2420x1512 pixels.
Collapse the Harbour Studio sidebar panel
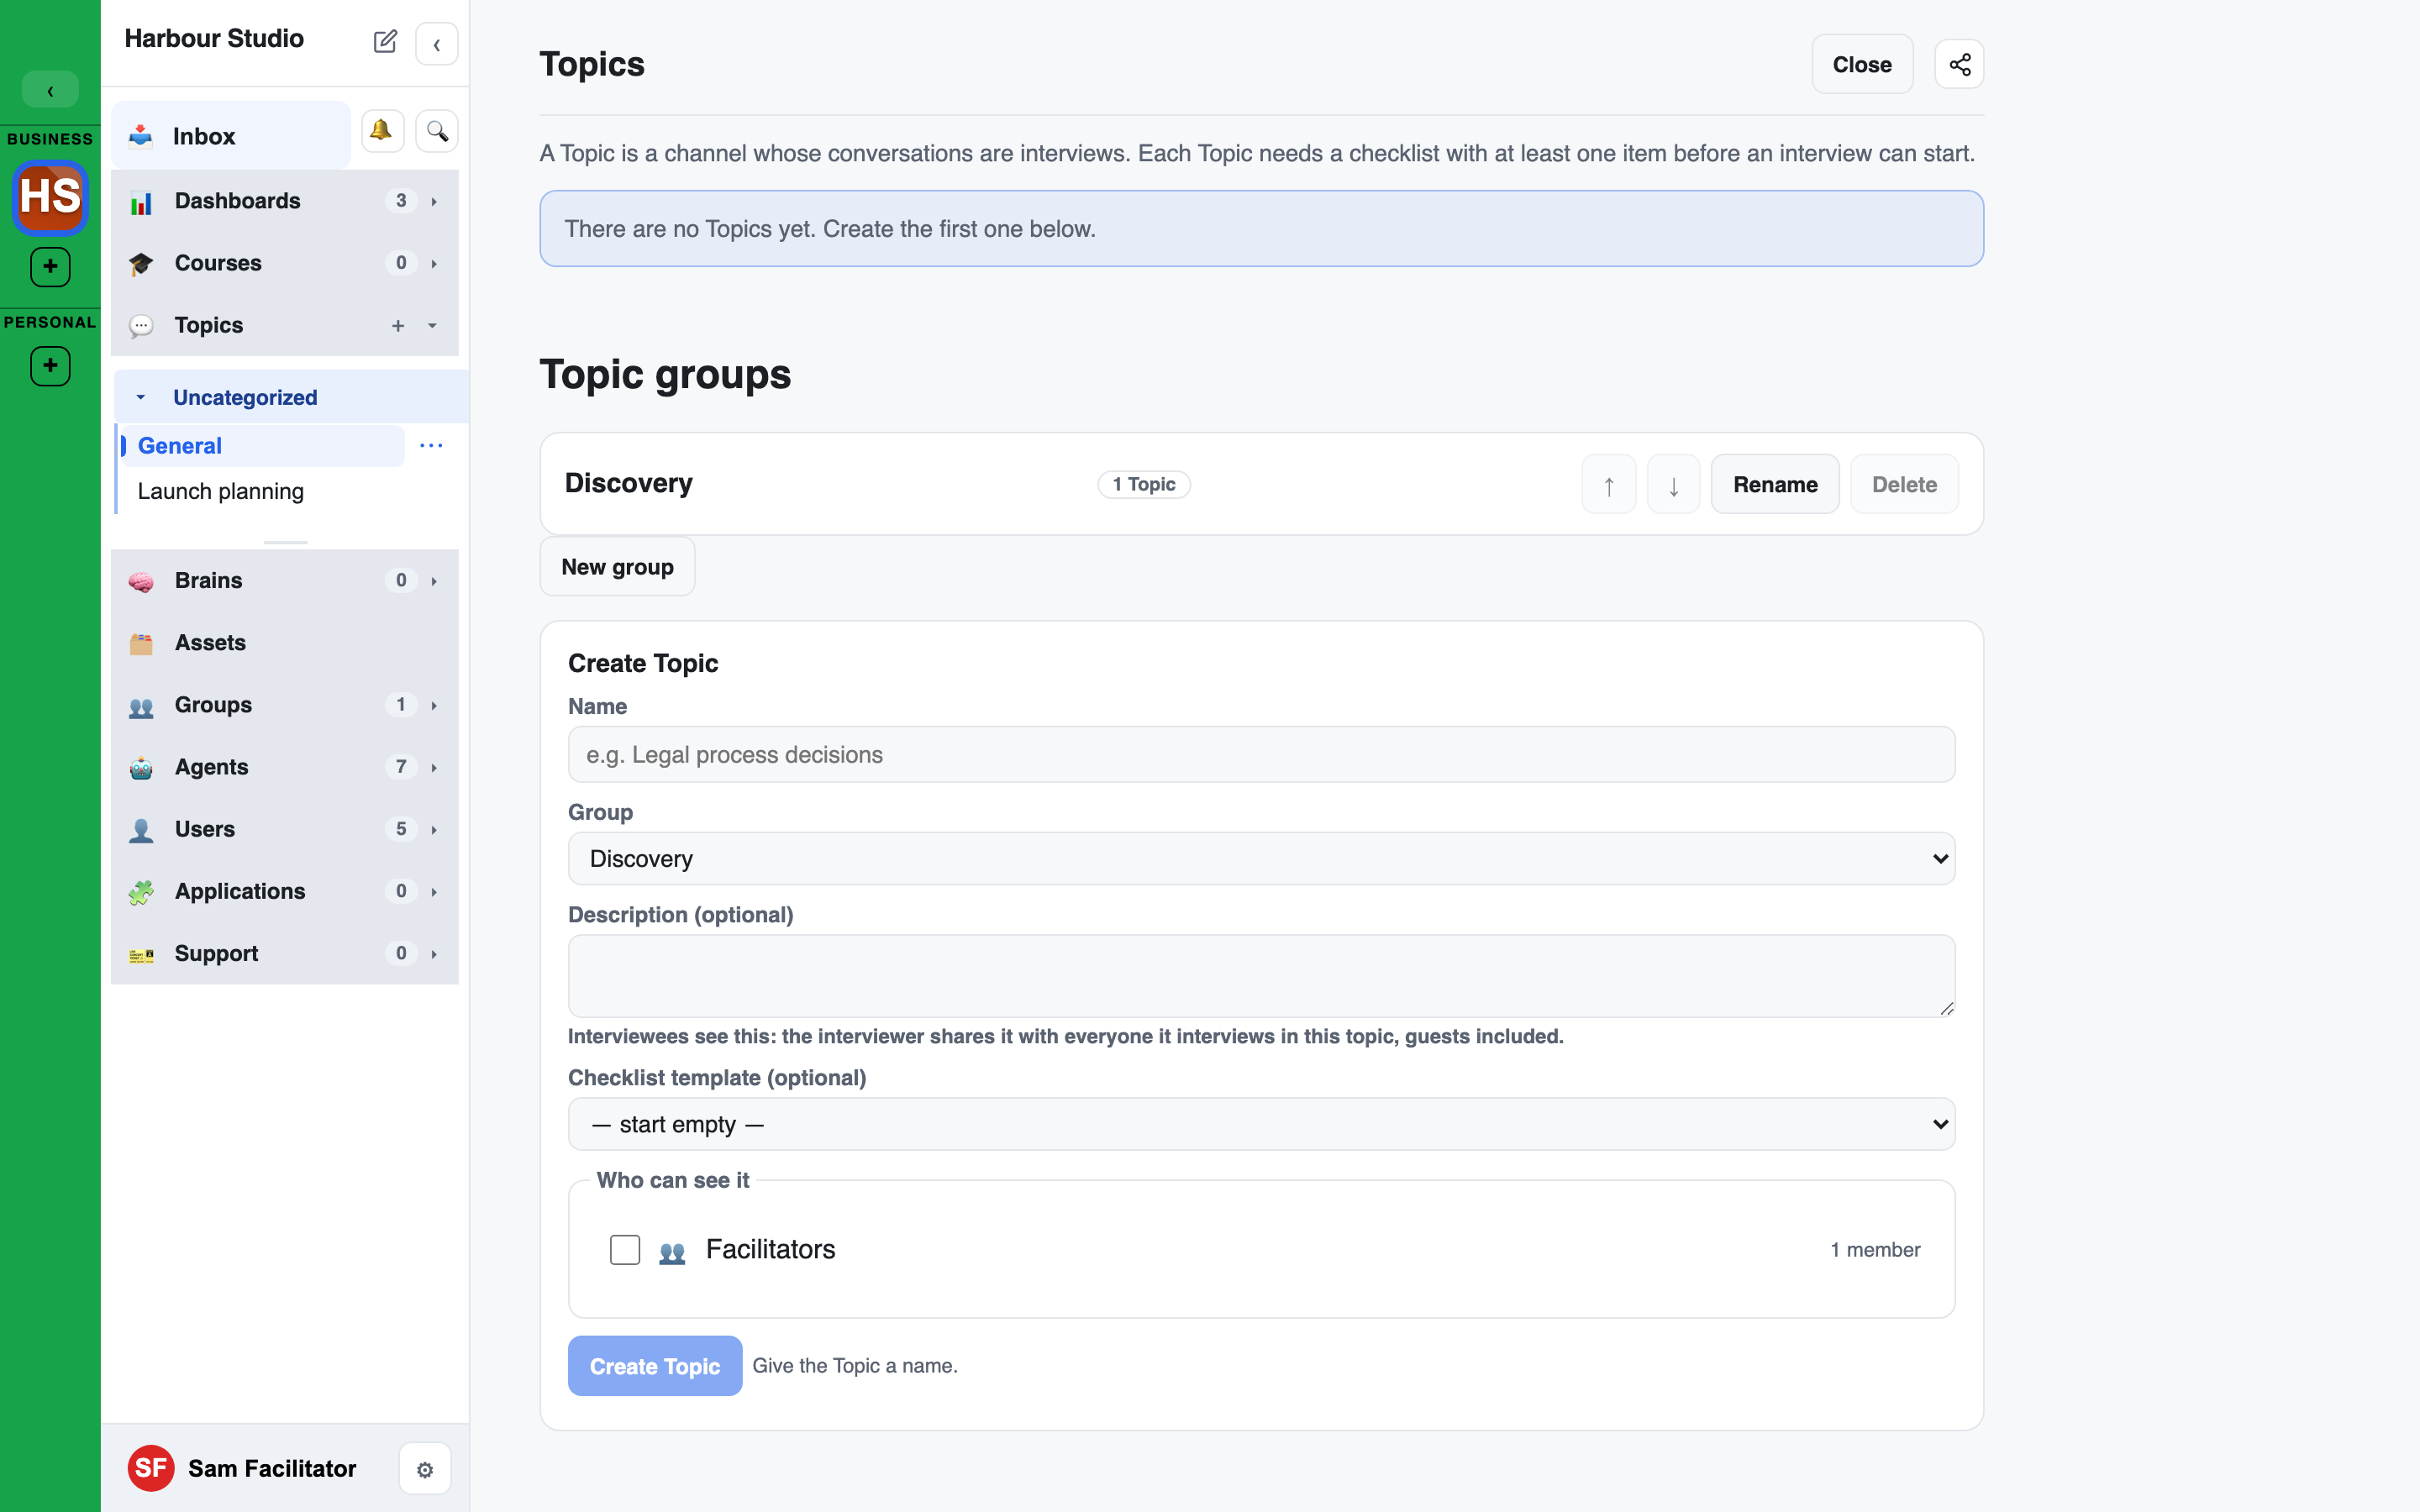click(437, 44)
